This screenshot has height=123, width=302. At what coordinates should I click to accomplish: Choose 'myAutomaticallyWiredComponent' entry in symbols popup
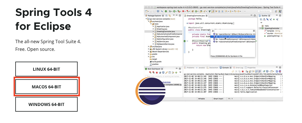click(x=233, y=41)
